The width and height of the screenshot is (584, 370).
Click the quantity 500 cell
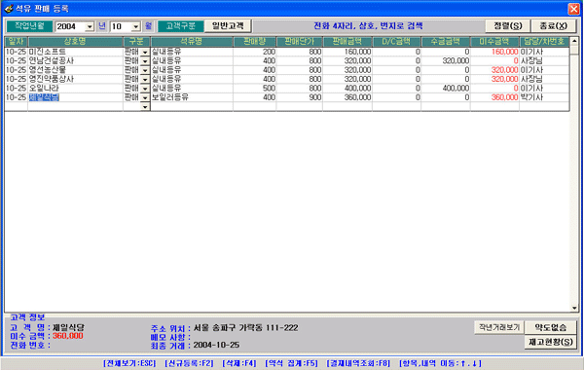point(255,89)
